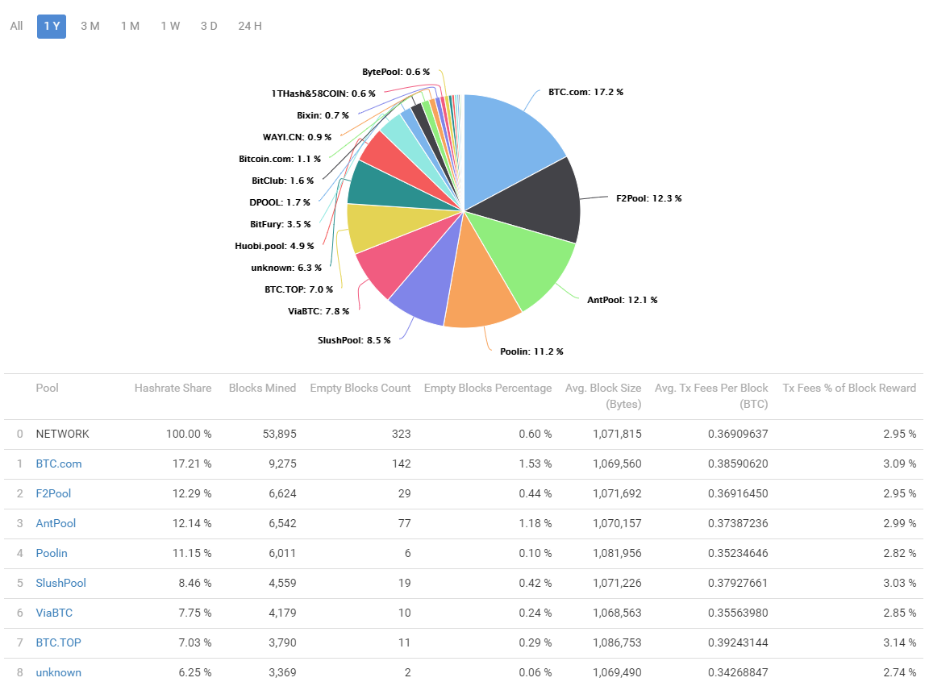Click the 6,624 blocks mined cell
The width and height of the screenshot is (929, 686).
(x=282, y=493)
